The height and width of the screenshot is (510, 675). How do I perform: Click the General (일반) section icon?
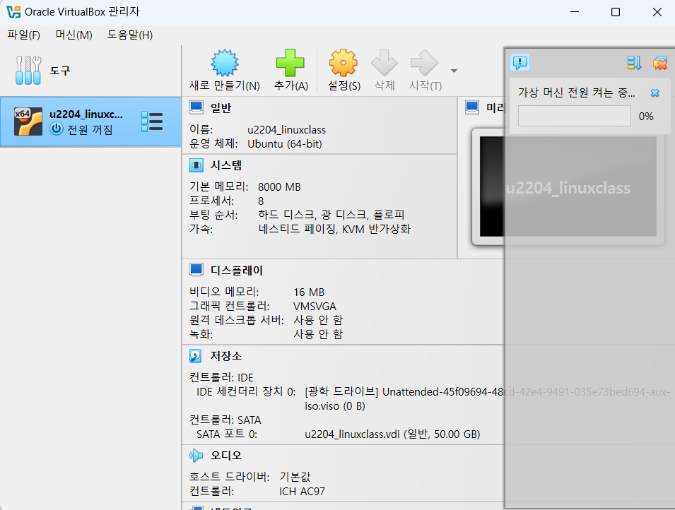[196, 107]
